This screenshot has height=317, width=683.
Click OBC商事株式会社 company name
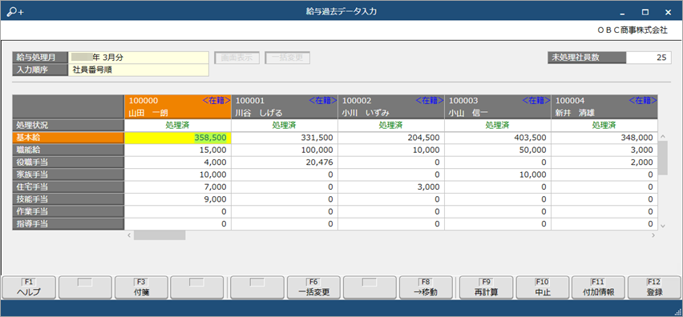click(x=632, y=30)
